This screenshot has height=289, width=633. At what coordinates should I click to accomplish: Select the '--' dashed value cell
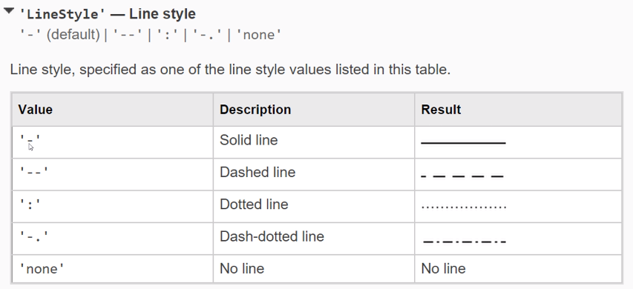tap(112, 175)
